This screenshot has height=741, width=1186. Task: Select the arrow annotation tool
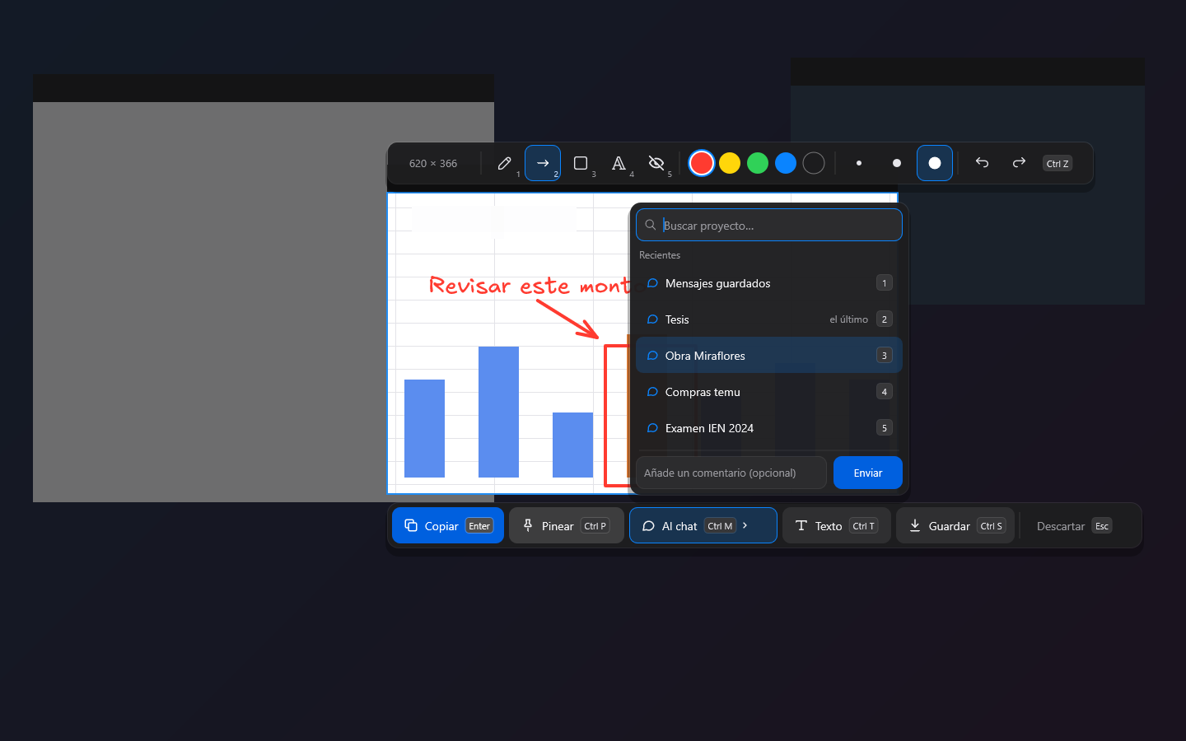pyautogui.click(x=543, y=163)
